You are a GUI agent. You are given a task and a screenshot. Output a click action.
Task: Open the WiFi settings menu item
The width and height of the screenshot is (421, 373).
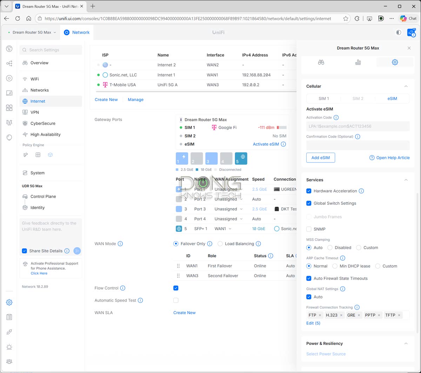point(34,79)
